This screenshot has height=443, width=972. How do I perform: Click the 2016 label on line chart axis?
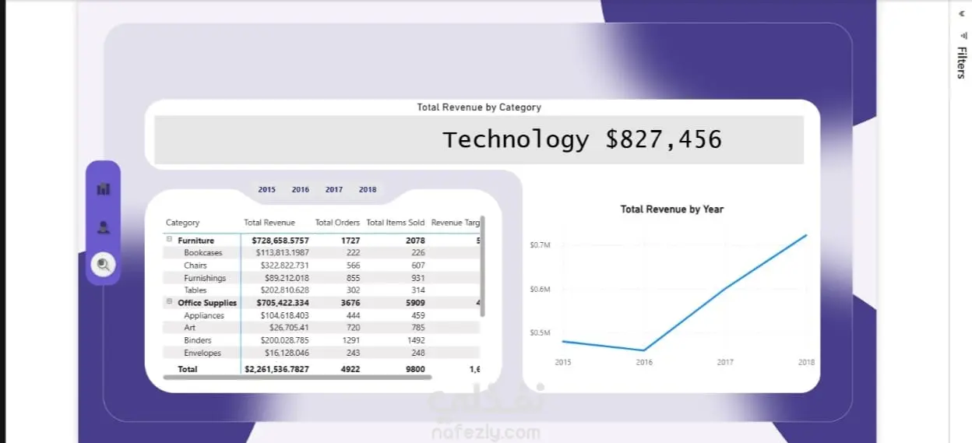[x=644, y=362]
